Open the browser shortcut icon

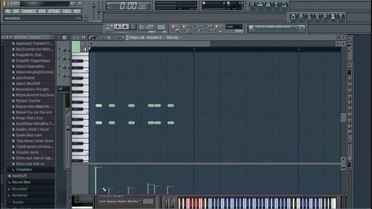[276, 5]
